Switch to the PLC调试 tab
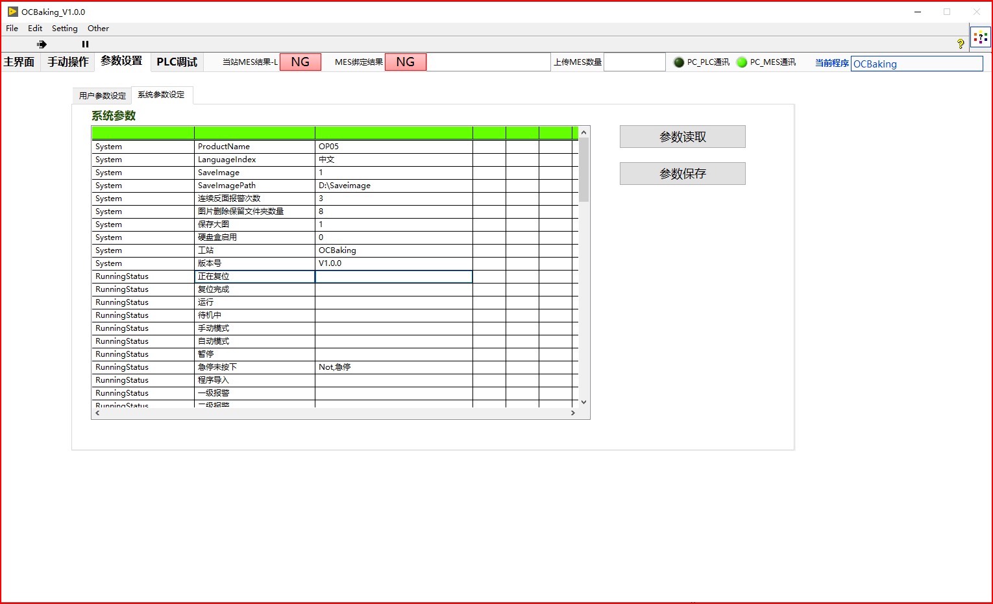Viewport: 993px width, 604px height. (x=176, y=62)
